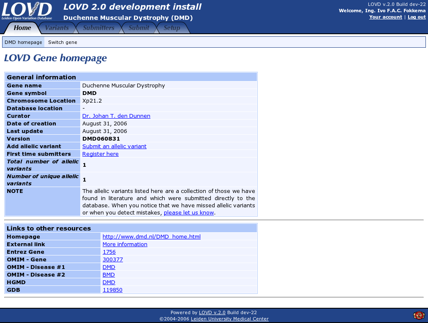428x323 pixels.
Task: Click the red badge icon in footer
Action: tap(419, 315)
